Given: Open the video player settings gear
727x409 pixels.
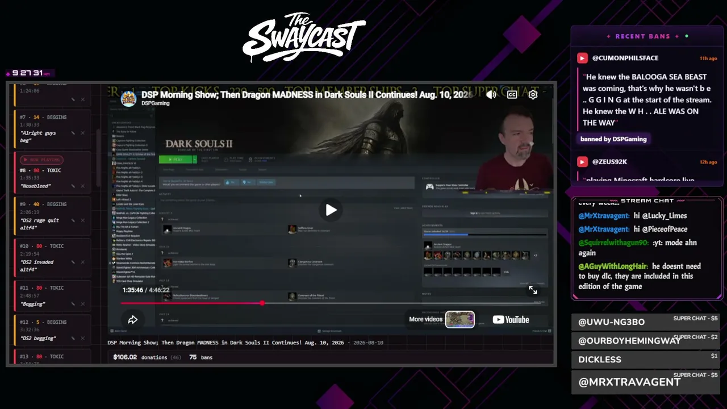Looking at the screenshot, I should coord(533,95).
